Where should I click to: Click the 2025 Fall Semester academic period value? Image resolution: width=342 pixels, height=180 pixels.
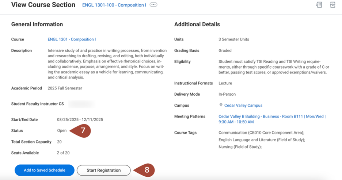65,88
